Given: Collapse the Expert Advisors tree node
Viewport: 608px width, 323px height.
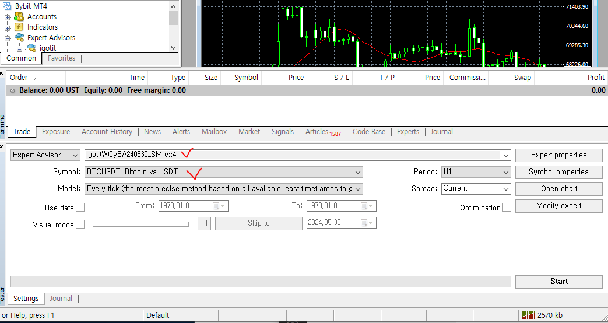Looking at the screenshot, I should click(7, 38).
